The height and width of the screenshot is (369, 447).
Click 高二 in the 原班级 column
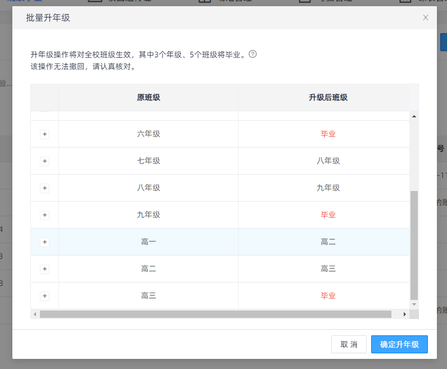tap(148, 268)
